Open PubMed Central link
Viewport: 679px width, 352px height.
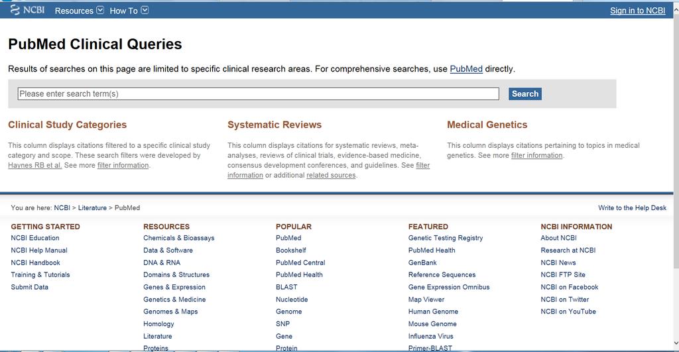[300, 263]
